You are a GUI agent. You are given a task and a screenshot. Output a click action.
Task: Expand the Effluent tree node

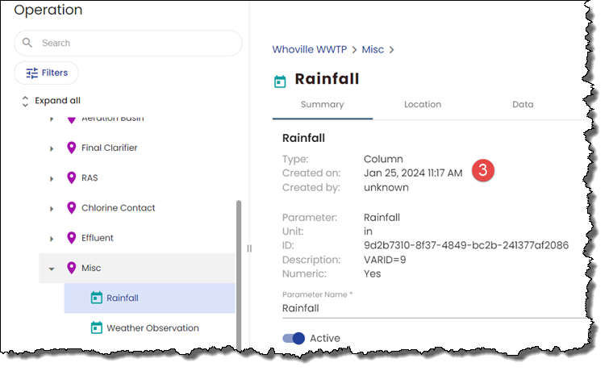pos(52,239)
